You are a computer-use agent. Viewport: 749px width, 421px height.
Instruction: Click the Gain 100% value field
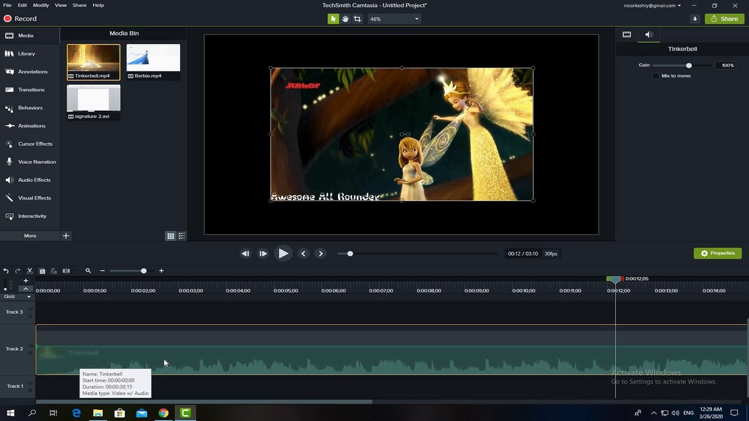pos(724,65)
